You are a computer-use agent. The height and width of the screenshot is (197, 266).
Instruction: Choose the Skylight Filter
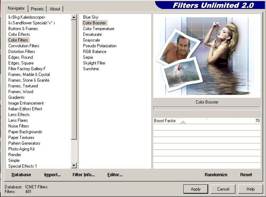[x=94, y=63]
